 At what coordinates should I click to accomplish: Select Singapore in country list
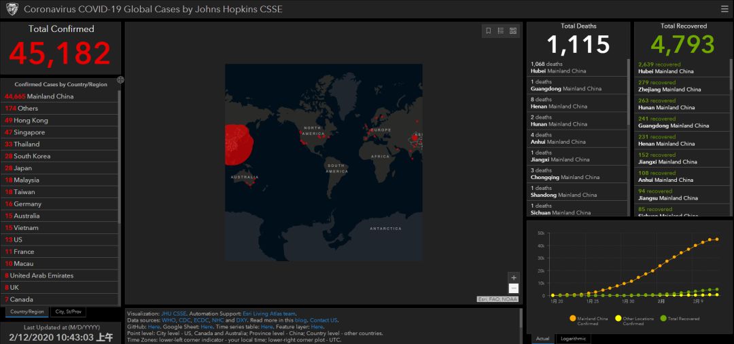click(59, 132)
